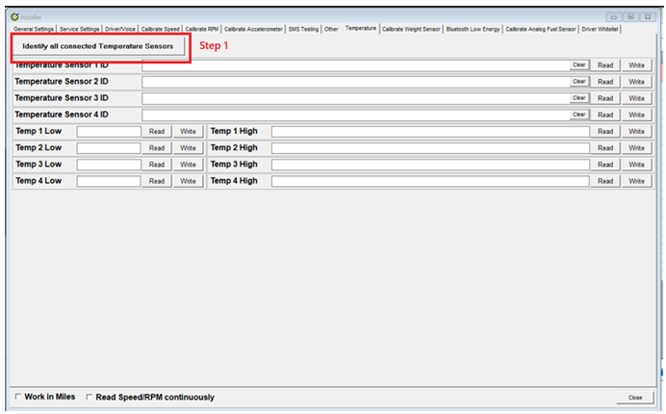Enable Work in Miles checkbox
Viewport: 666px width, 414px height.
[x=18, y=397]
